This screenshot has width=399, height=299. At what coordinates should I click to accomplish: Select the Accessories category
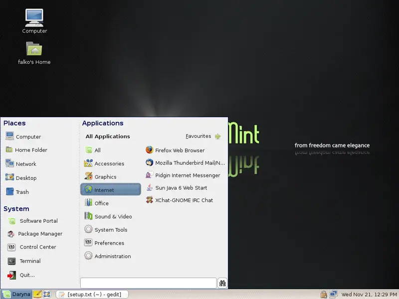pos(111,163)
